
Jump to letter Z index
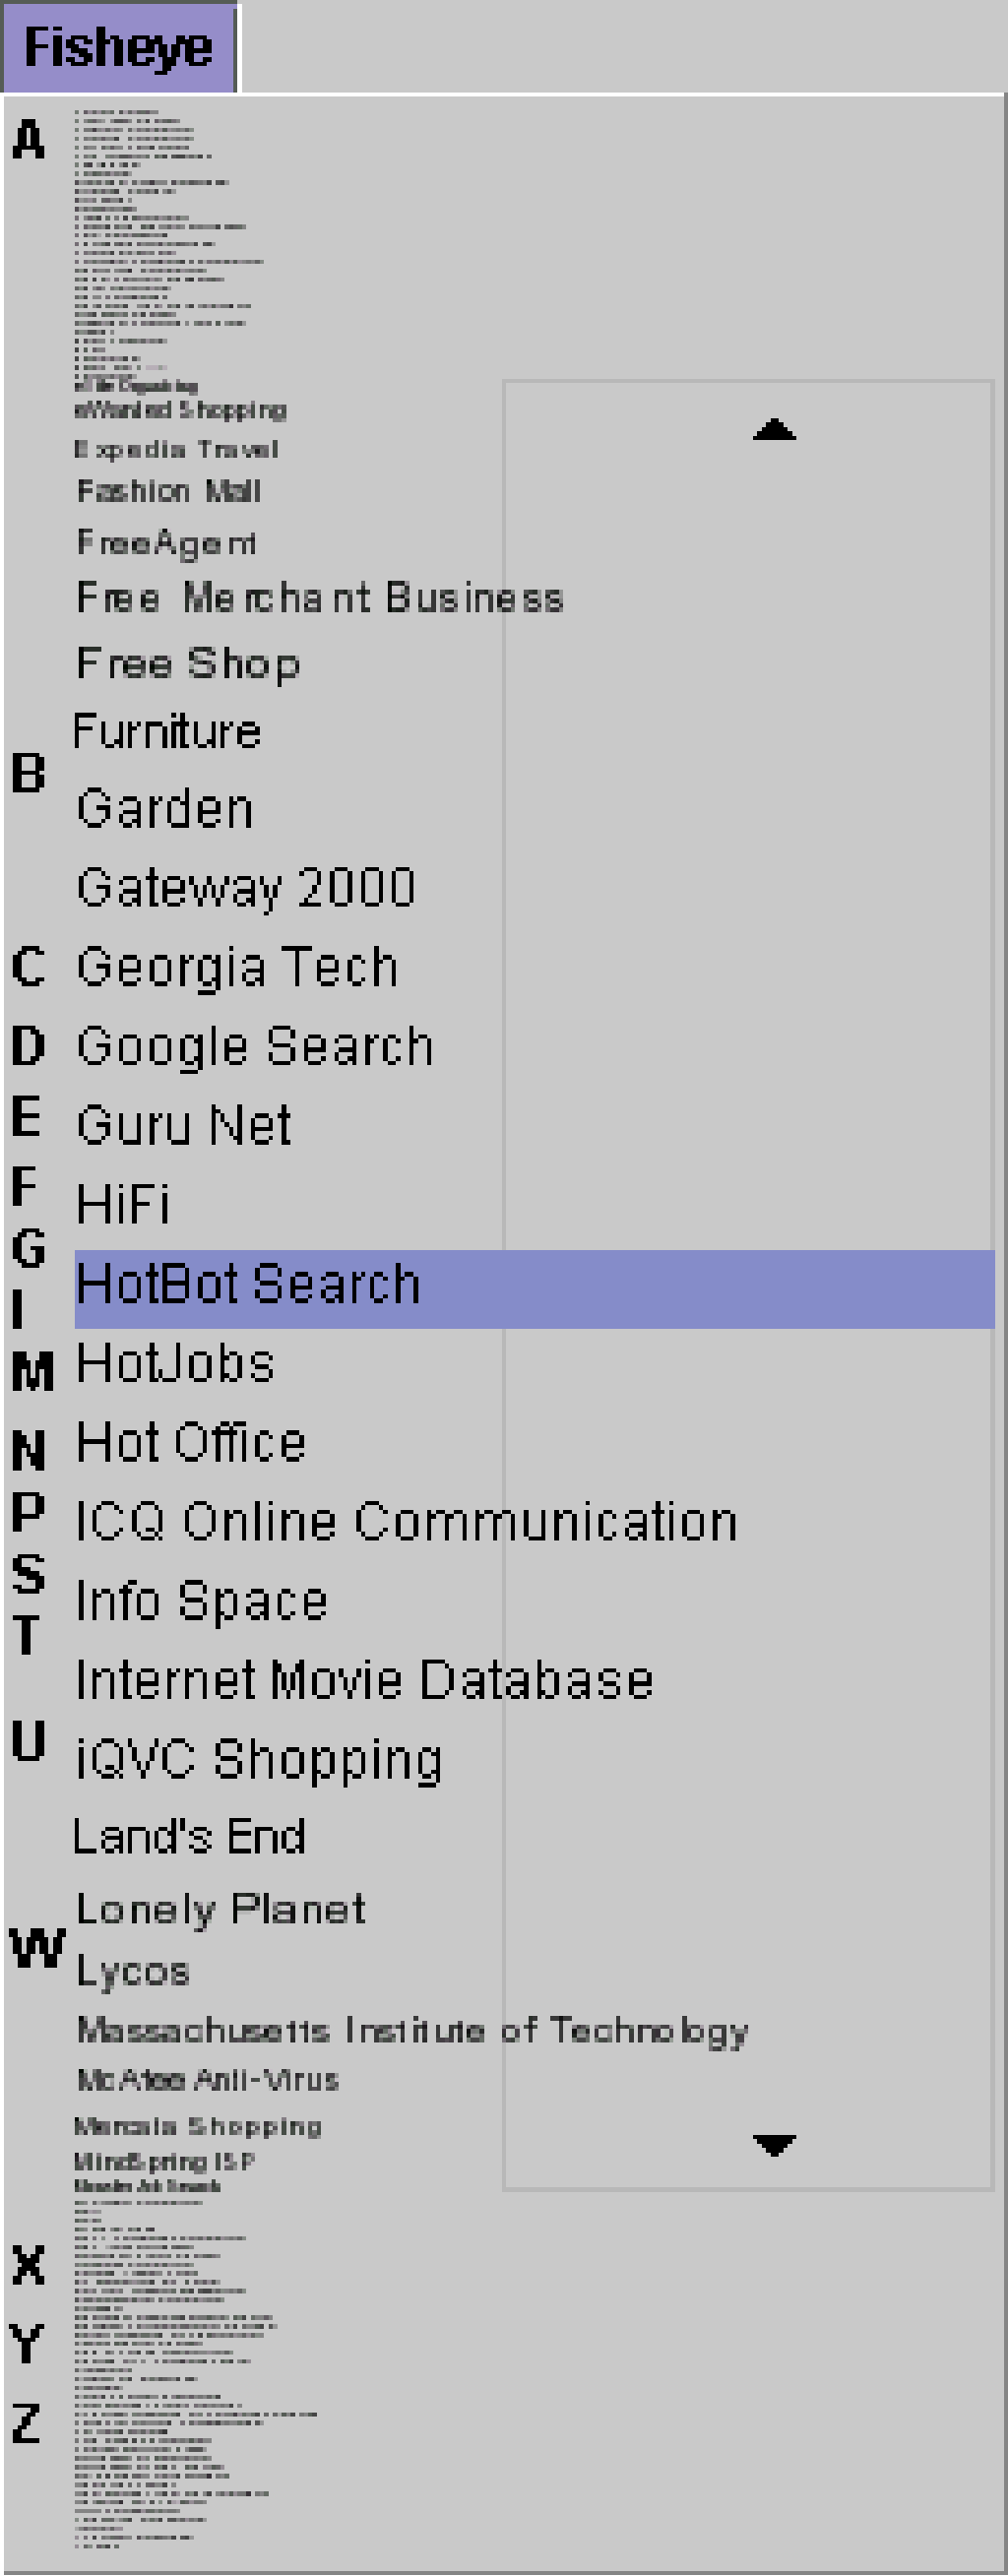click(x=27, y=2422)
